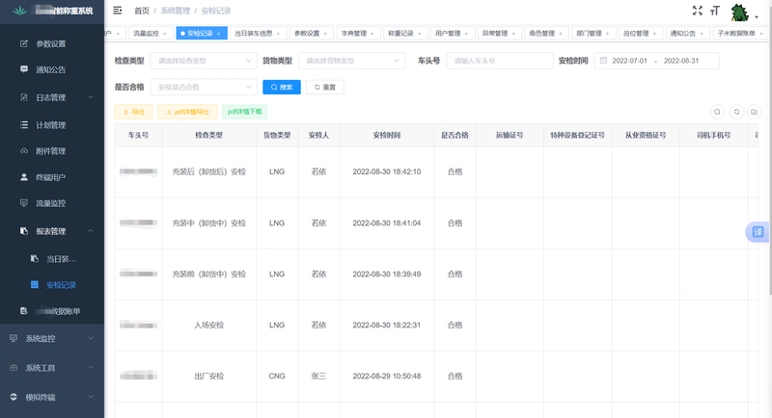772x418 pixels.
Task: Open the 货物类型 dropdown
Action: 352,61
